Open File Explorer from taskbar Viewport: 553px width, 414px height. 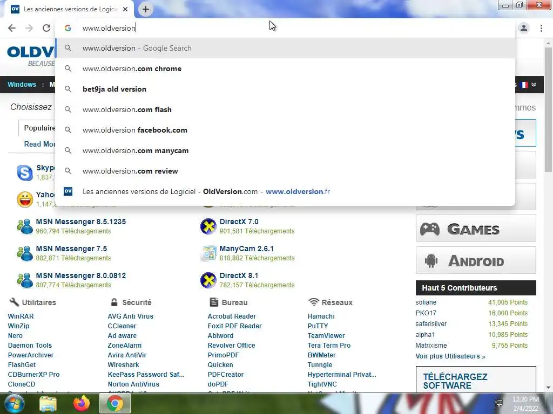pos(48,403)
